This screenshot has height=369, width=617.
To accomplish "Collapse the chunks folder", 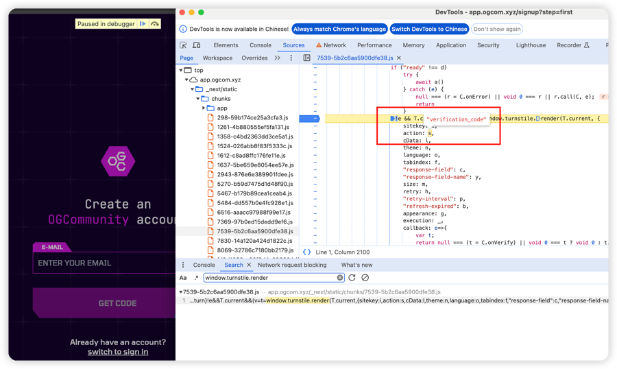I will [x=197, y=99].
